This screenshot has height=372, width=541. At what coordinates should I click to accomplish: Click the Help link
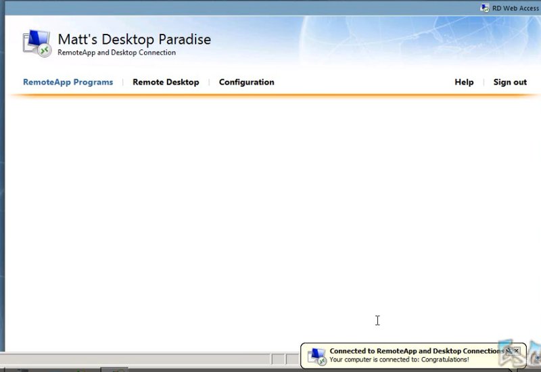point(464,82)
